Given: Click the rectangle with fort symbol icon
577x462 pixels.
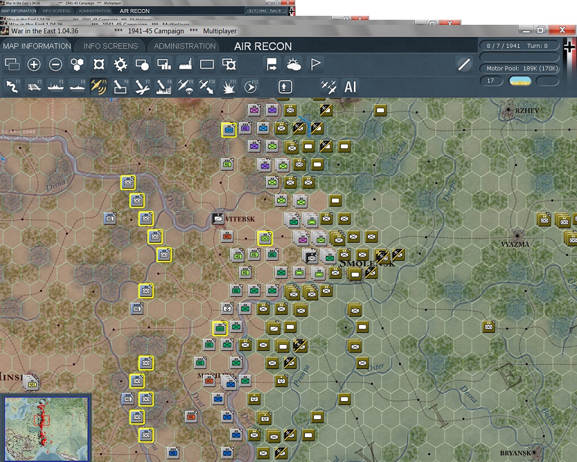Looking at the screenshot, I should 229,64.
